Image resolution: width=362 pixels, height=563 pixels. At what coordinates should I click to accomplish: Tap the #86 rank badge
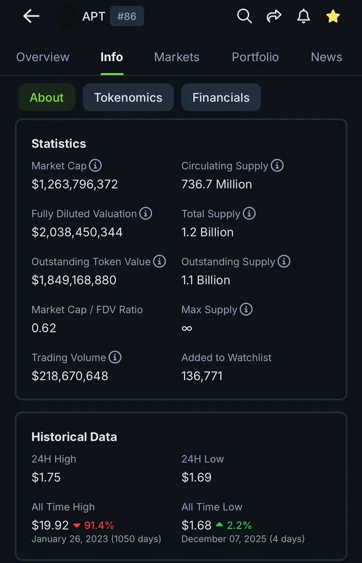click(127, 17)
